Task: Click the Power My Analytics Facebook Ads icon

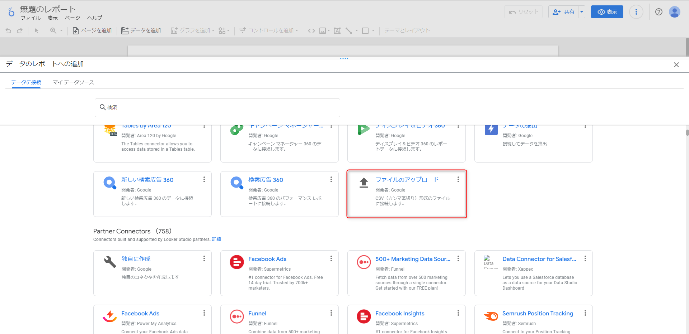Action: [x=110, y=316]
